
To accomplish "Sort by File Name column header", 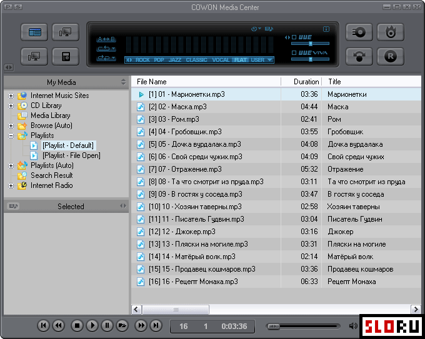I will click(206, 82).
